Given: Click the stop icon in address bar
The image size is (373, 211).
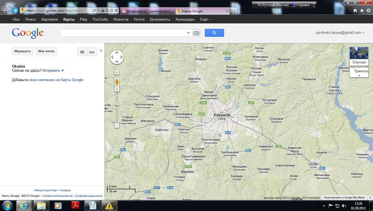Looking at the screenshot, I should [x=116, y=11].
